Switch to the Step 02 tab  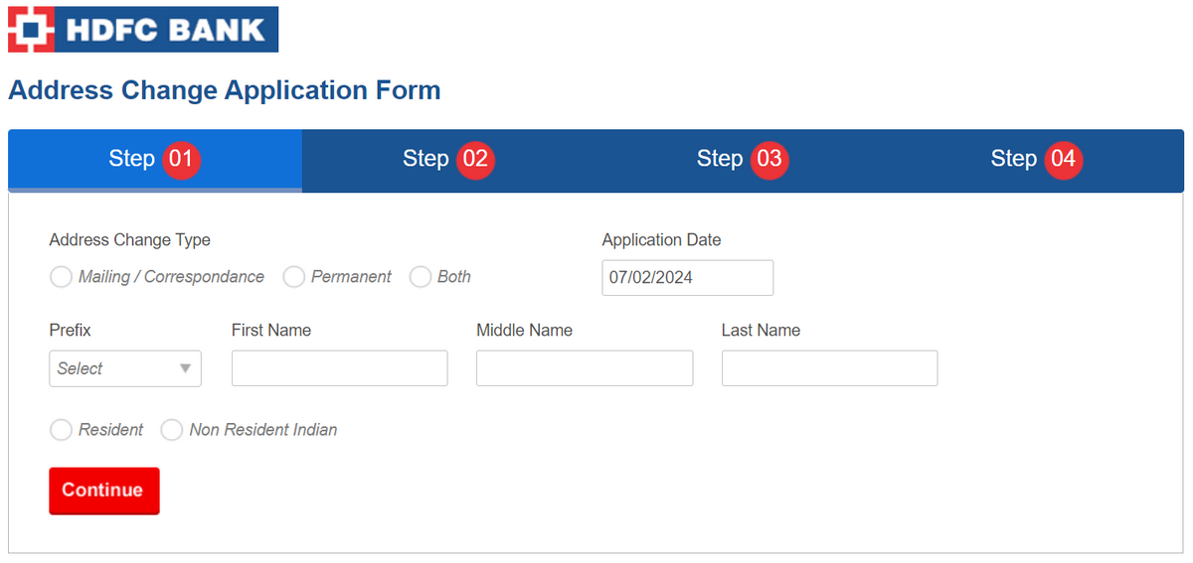point(426,159)
